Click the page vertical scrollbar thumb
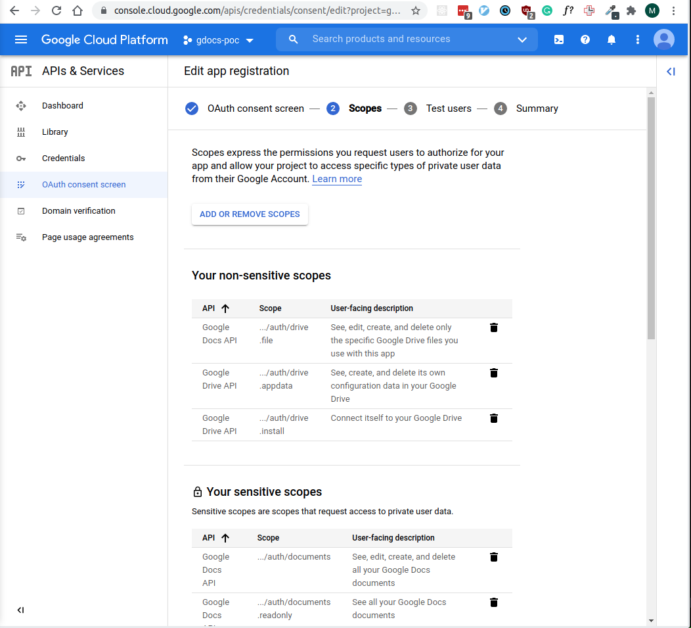 [651, 218]
